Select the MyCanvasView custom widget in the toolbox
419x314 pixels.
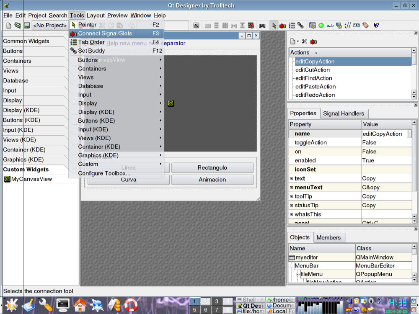click(x=28, y=179)
